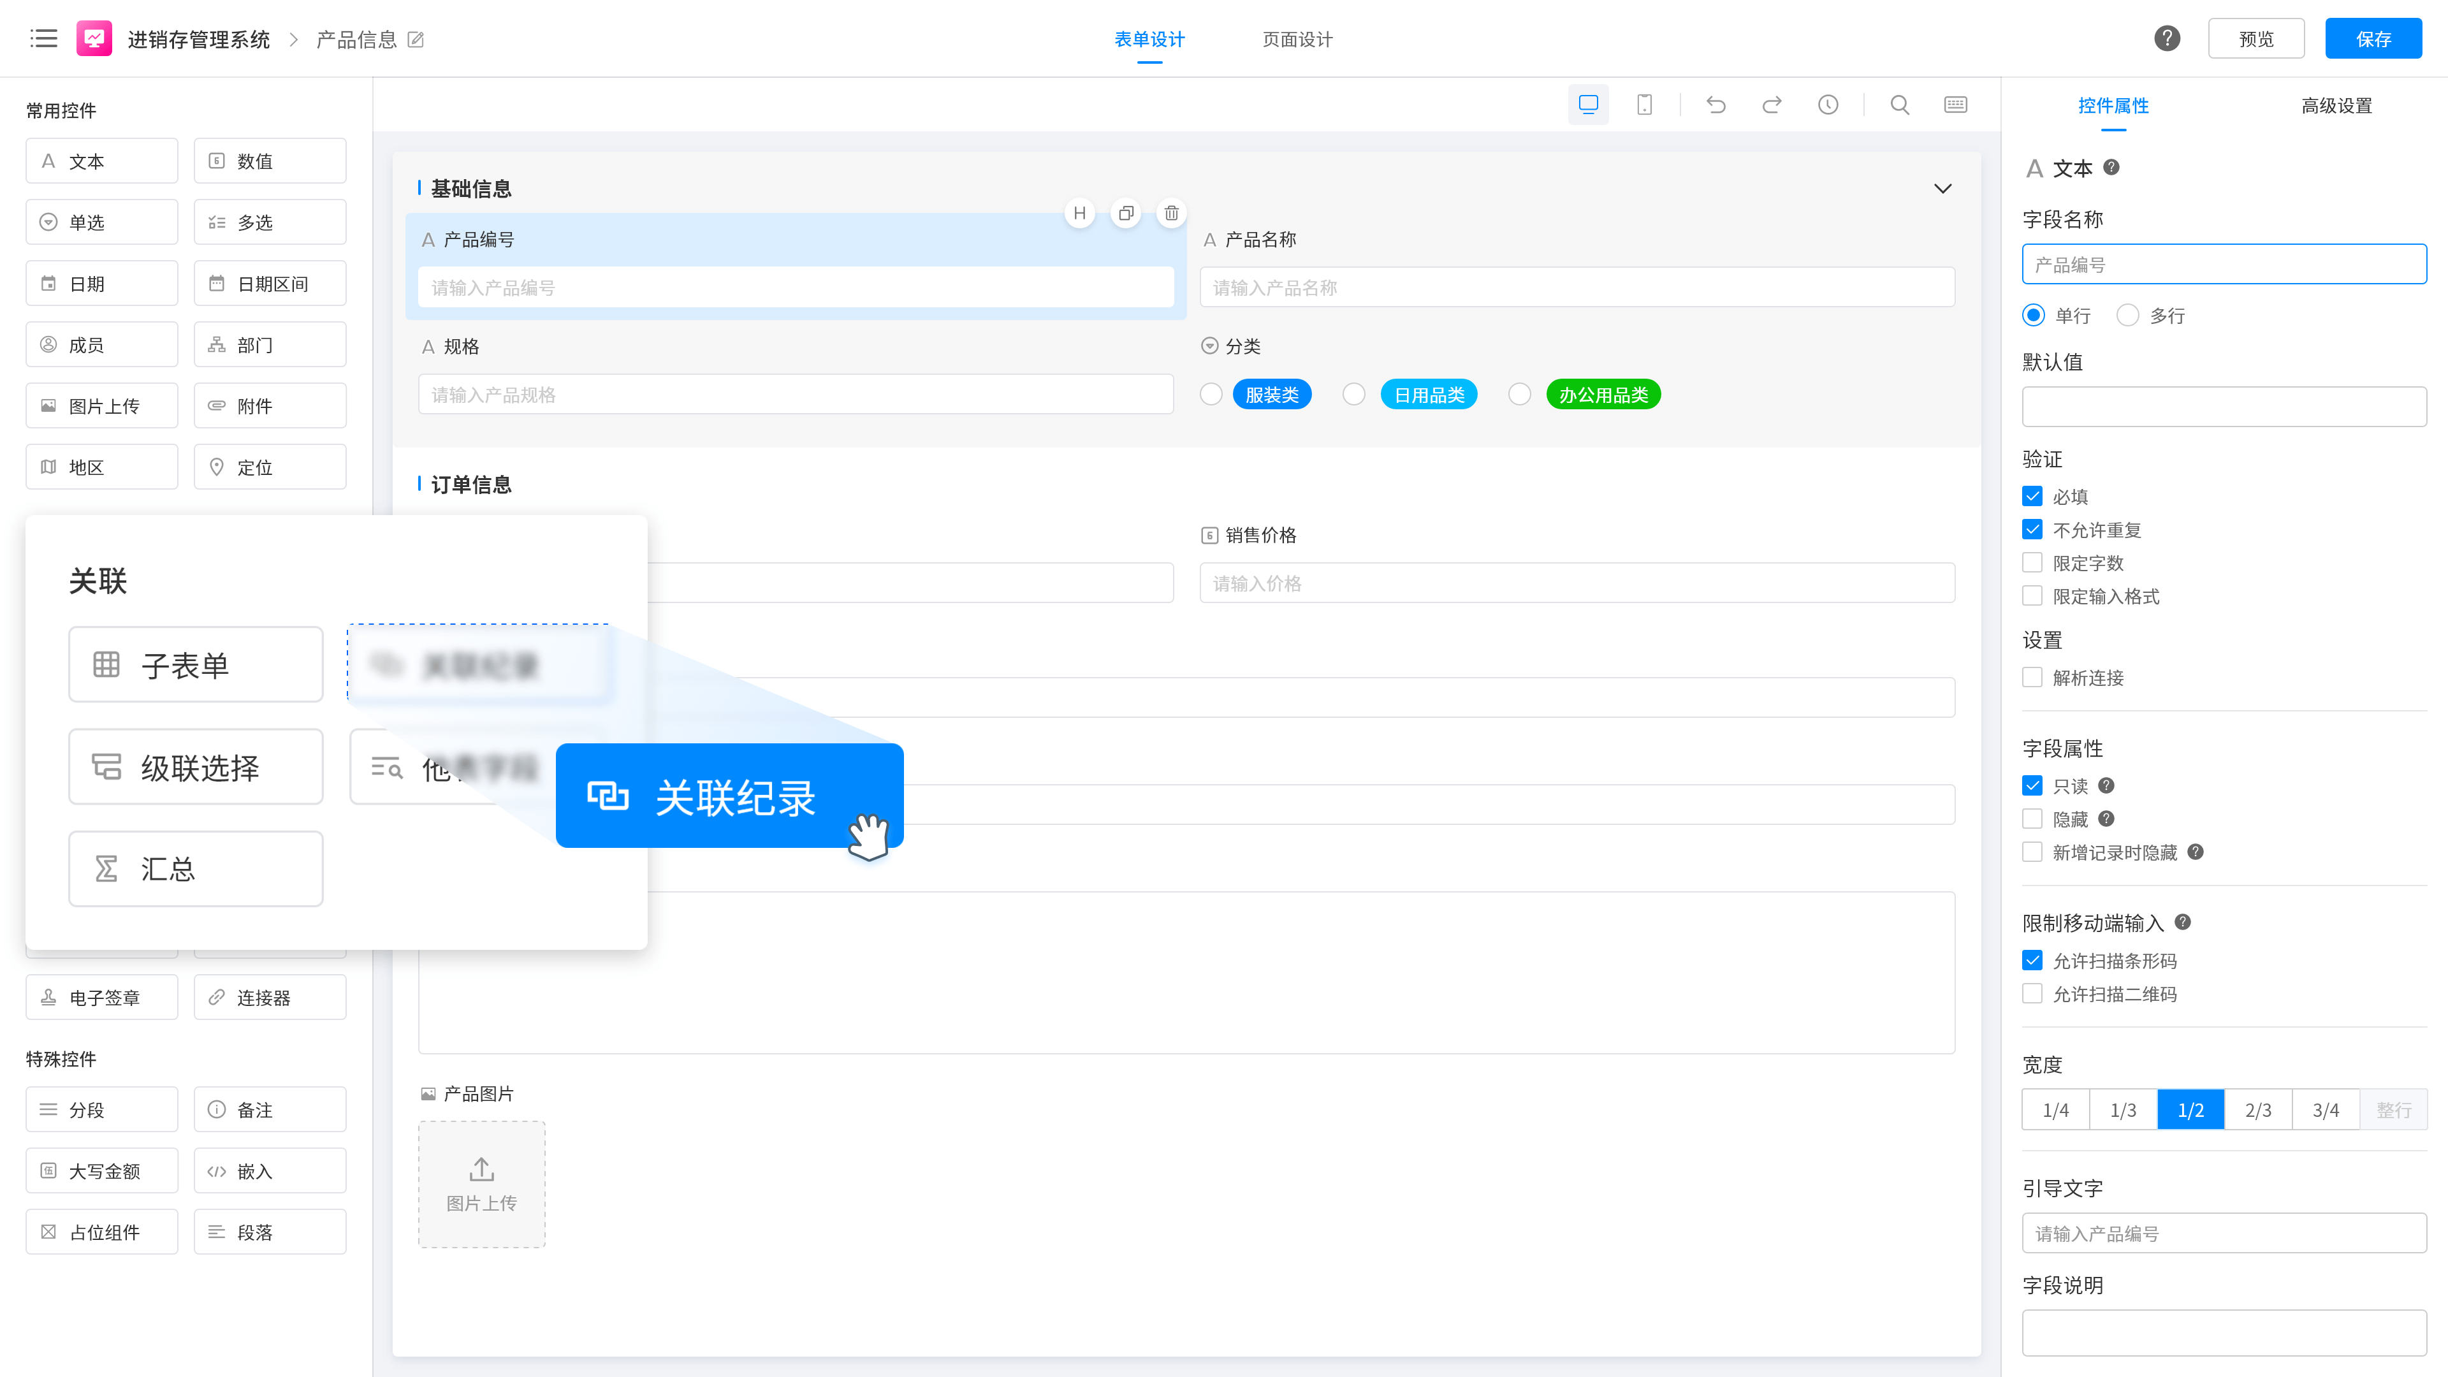Click the trash delete icon on 产品编号 field
The width and height of the screenshot is (2448, 1377).
click(x=1172, y=213)
